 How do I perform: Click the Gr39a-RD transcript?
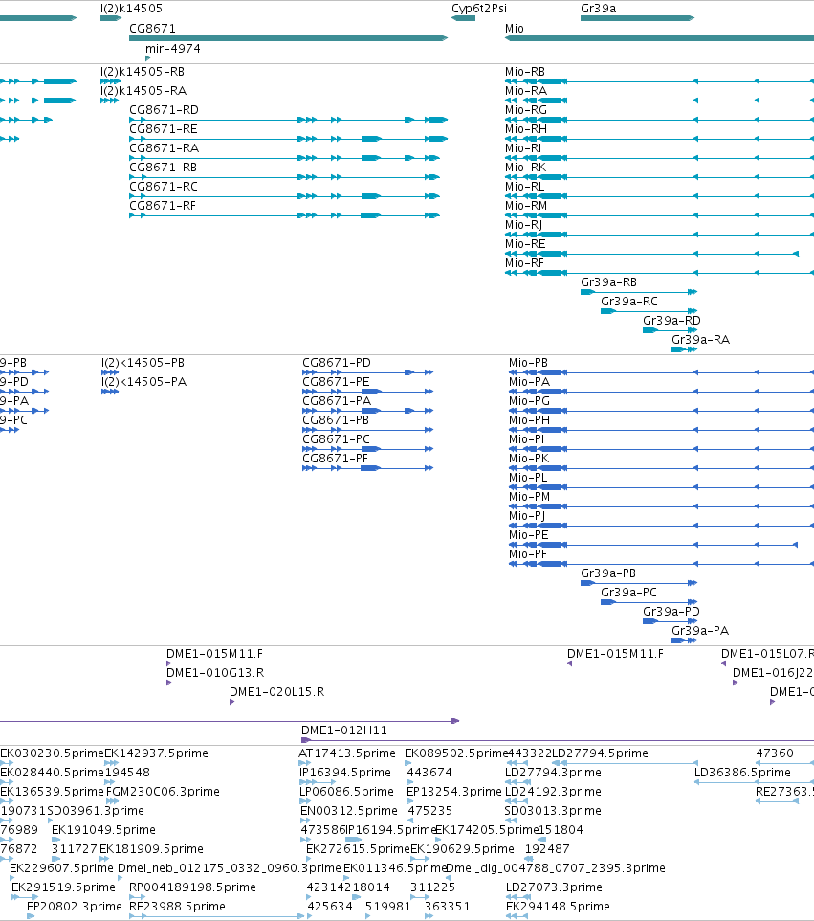click(x=670, y=330)
